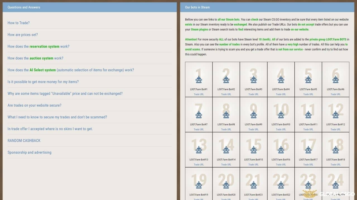Click the LOOT.Farm Bot#2 robot icon
Image resolution: width=357 pixels, height=200 pixels.
tap(226, 80)
